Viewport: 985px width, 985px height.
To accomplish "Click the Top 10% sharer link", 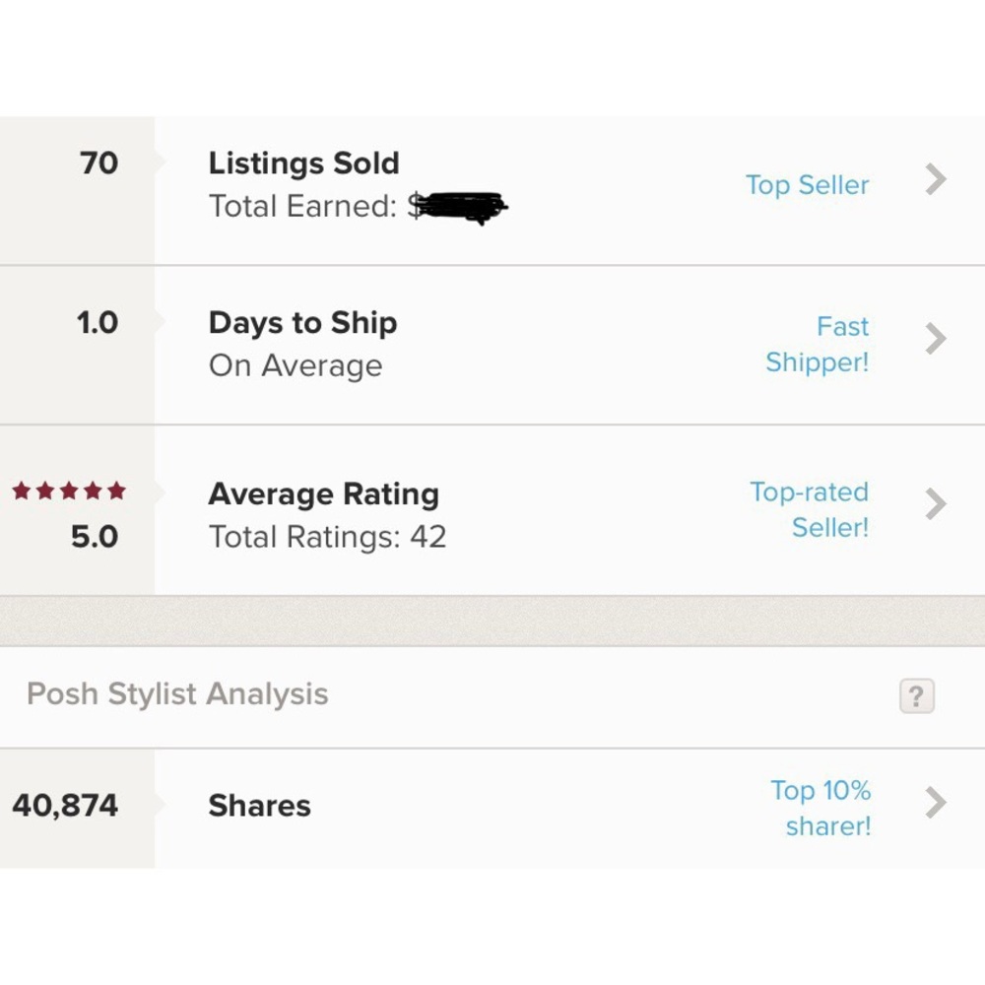I will point(821,808).
